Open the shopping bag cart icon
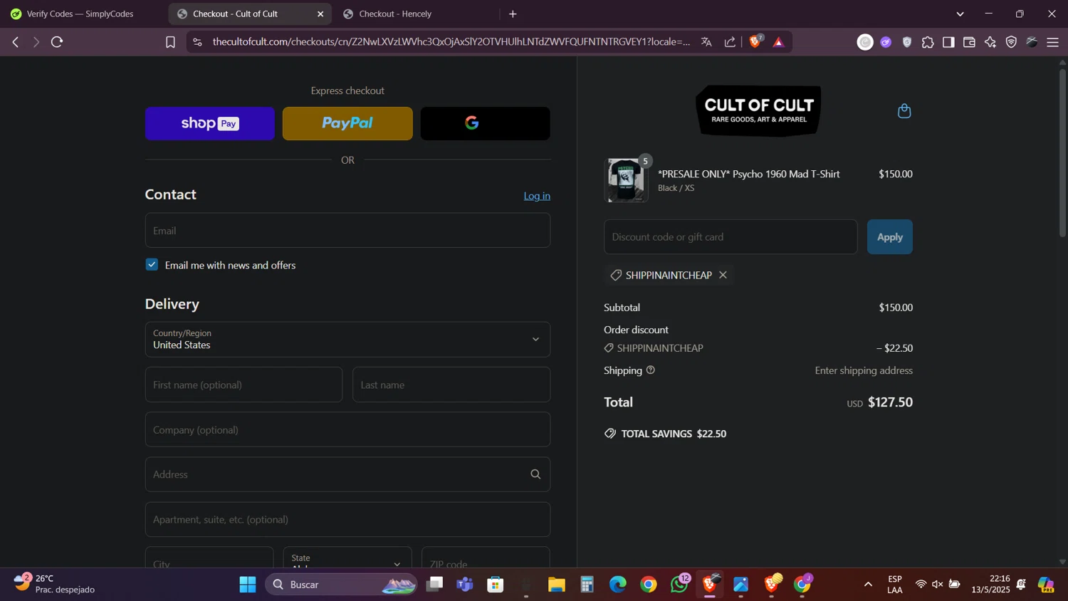The height and width of the screenshot is (601, 1068). (x=904, y=111)
